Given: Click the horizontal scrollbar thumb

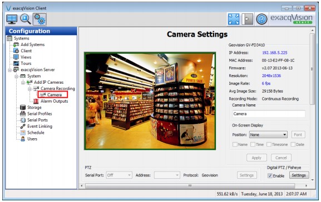Looking at the screenshot, I should coord(190,186).
